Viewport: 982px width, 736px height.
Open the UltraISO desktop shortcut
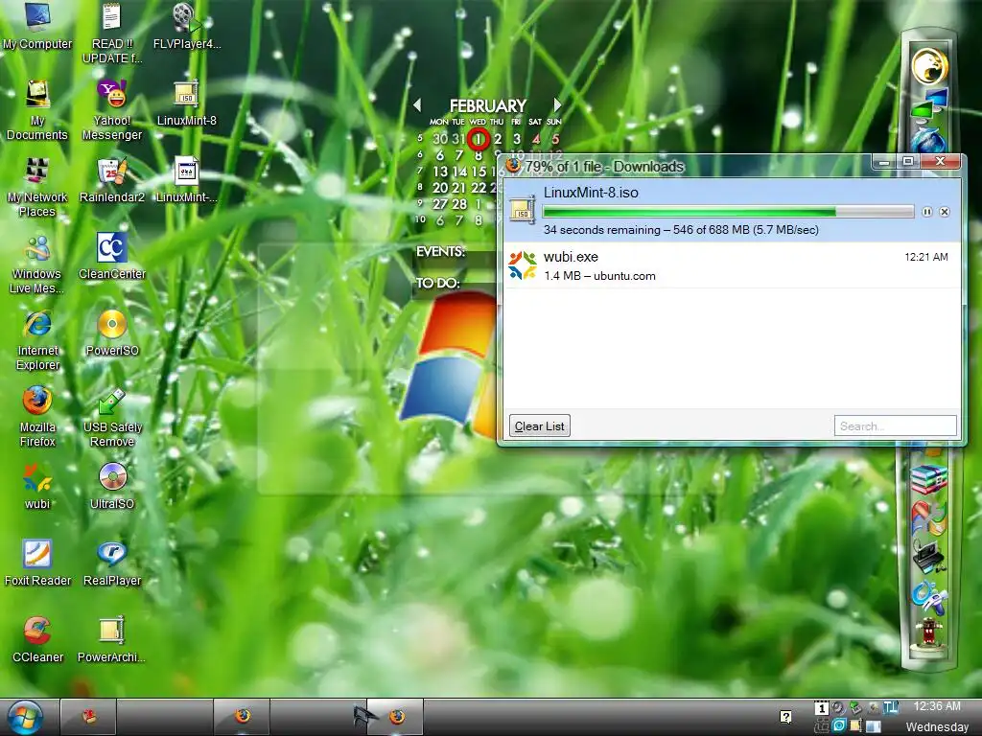click(x=112, y=487)
